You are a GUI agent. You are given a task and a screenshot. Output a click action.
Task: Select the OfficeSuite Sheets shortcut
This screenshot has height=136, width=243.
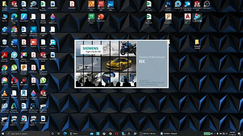(x=91, y=19)
